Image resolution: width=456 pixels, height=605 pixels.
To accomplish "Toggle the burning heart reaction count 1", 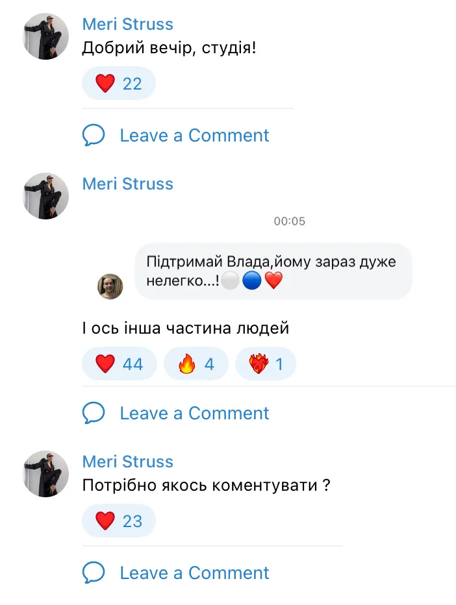I will (x=266, y=364).
